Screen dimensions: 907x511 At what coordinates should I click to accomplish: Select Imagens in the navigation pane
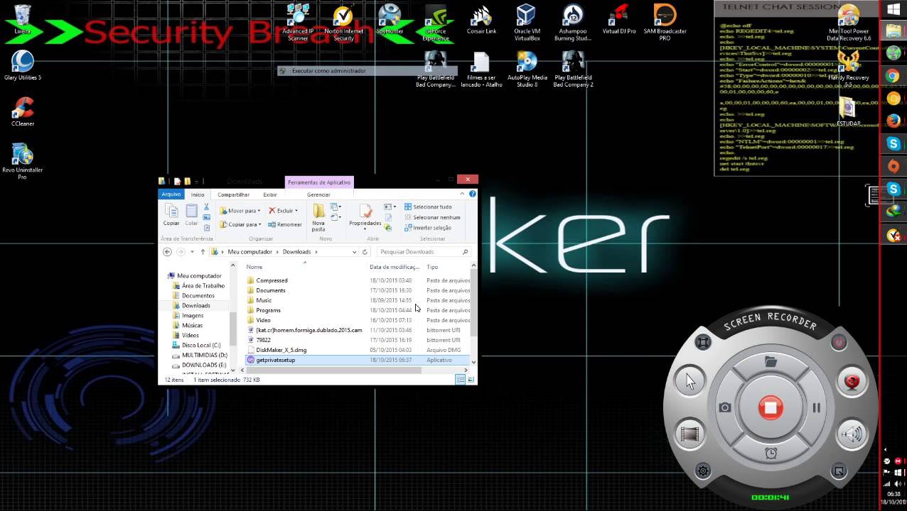pos(193,315)
